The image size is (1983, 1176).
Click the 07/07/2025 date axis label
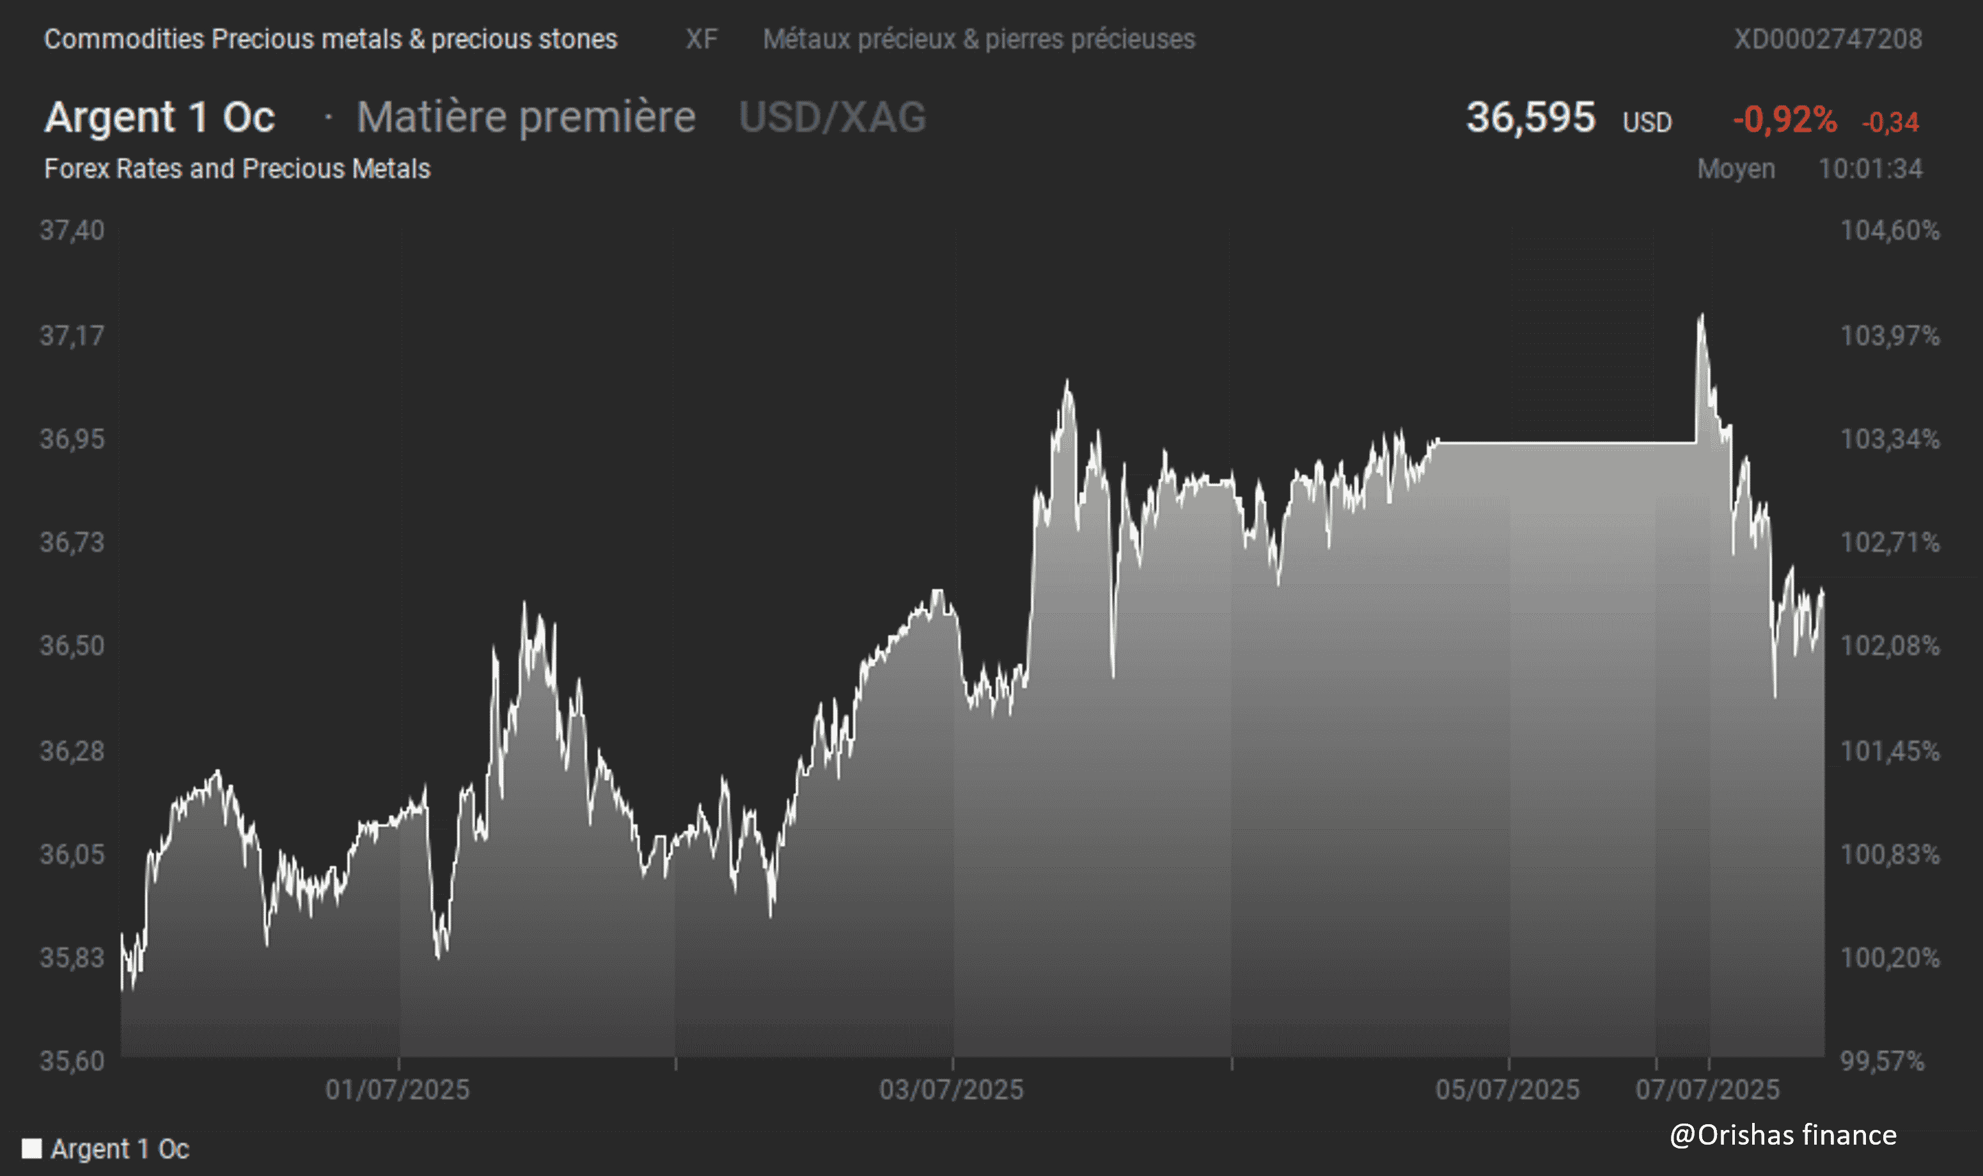click(1707, 1090)
